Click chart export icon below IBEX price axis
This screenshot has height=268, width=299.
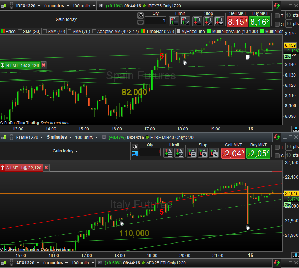[x=295, y=129]
